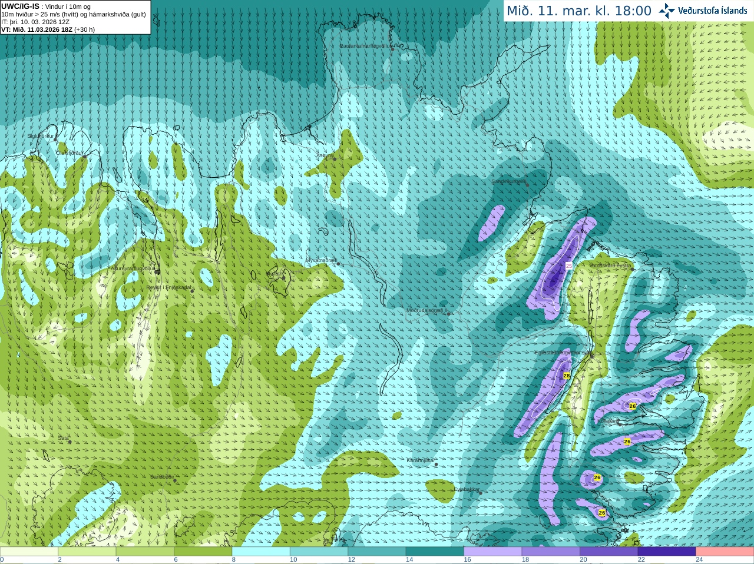Pick the 14–16 m/s dark teal legend swatch
Viewport: 754px width, 564px height.
click(x=435, y=552)
